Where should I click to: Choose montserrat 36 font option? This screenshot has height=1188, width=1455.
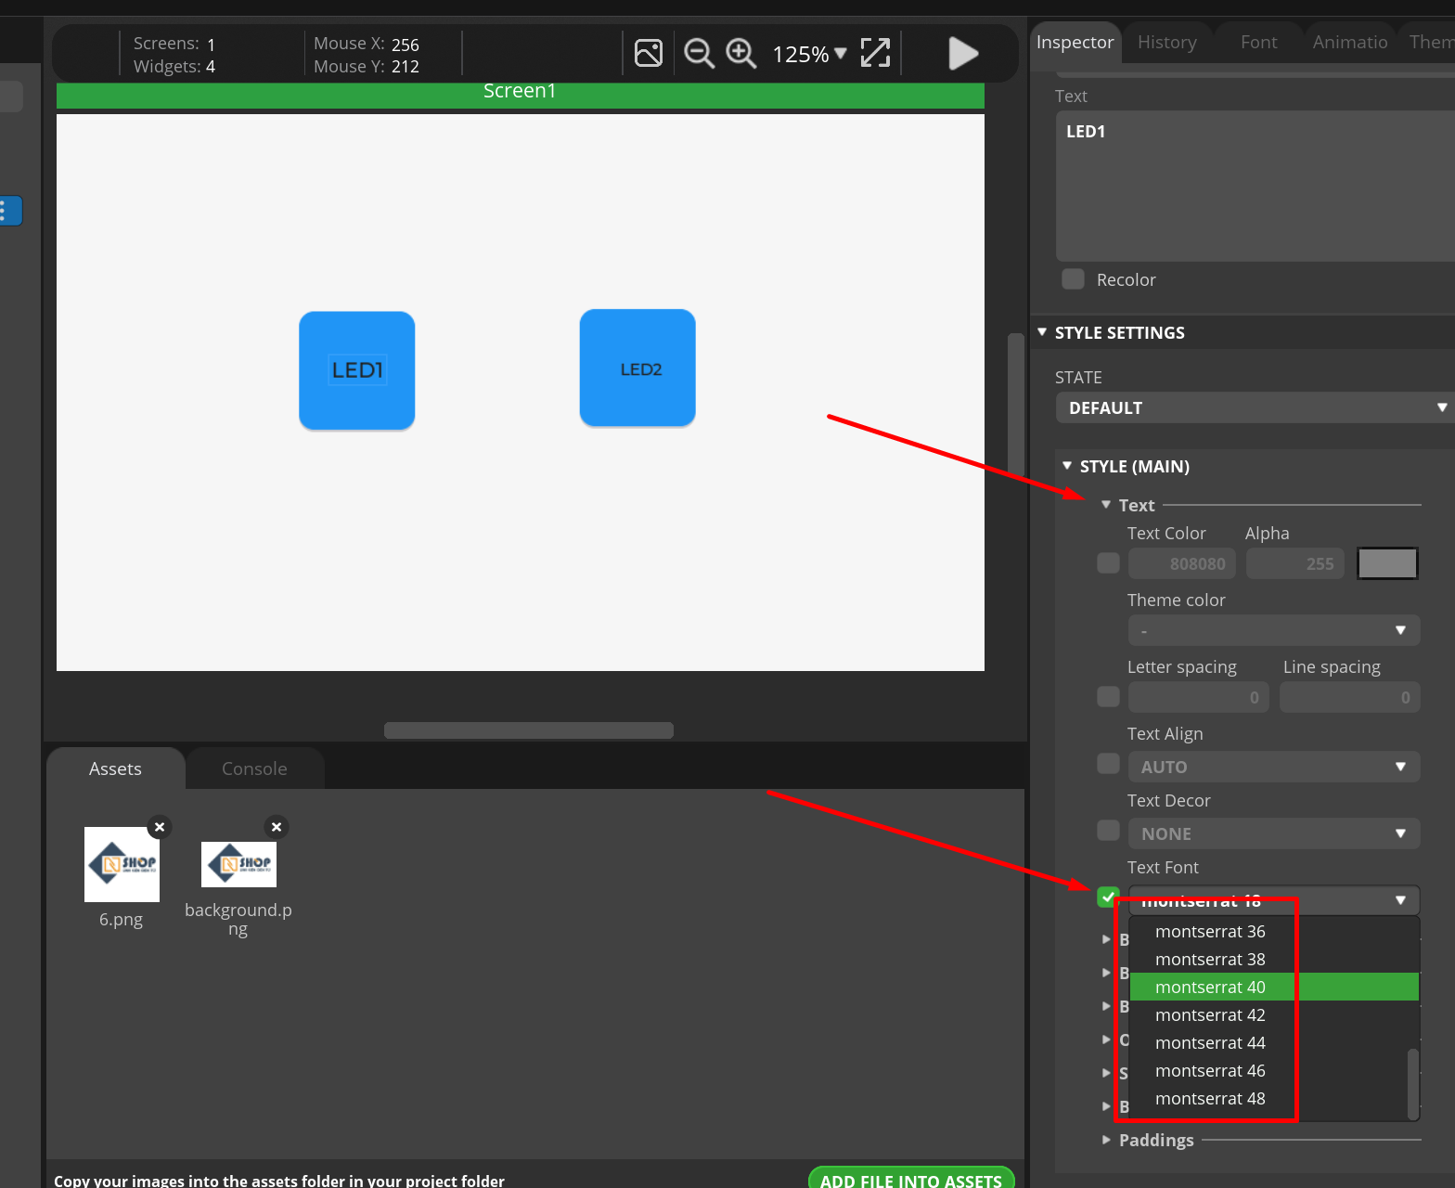click(1274, 931)
